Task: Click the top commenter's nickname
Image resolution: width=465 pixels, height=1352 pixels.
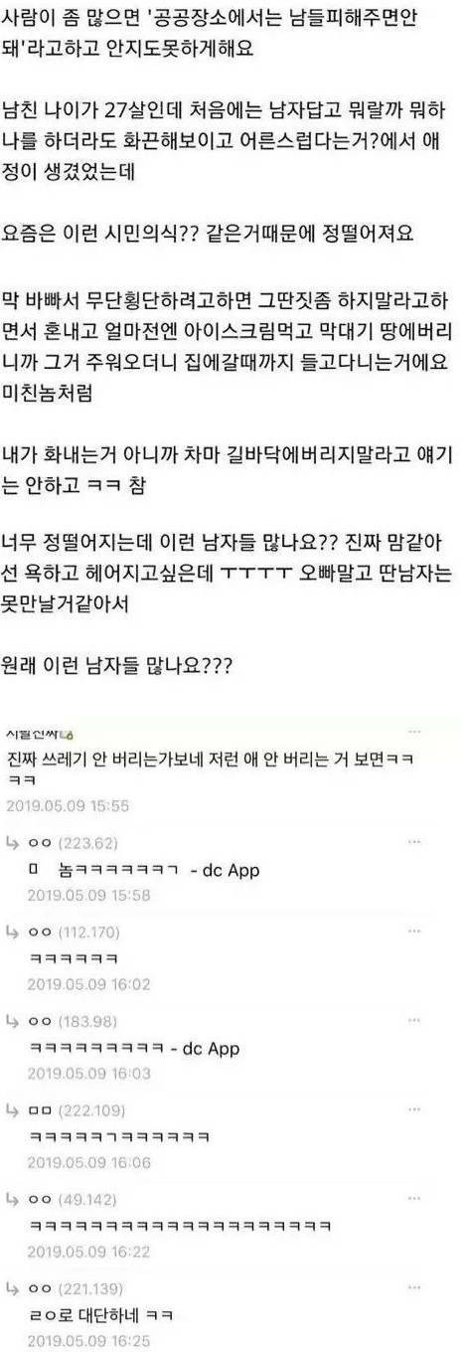Action: click(x=33, y=735)
